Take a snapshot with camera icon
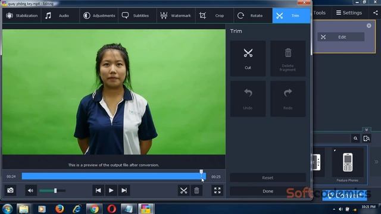The height and width of the screenshot is (214, 381). tap(11, 190)
